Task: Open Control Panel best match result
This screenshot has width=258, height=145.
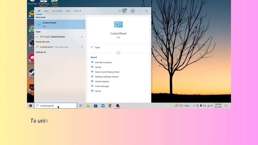Action: 60,24
